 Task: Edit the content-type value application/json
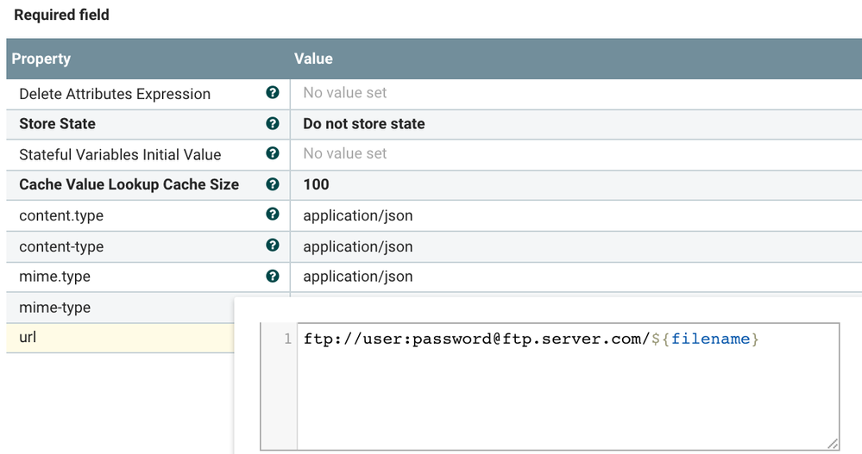coord(357,246)
